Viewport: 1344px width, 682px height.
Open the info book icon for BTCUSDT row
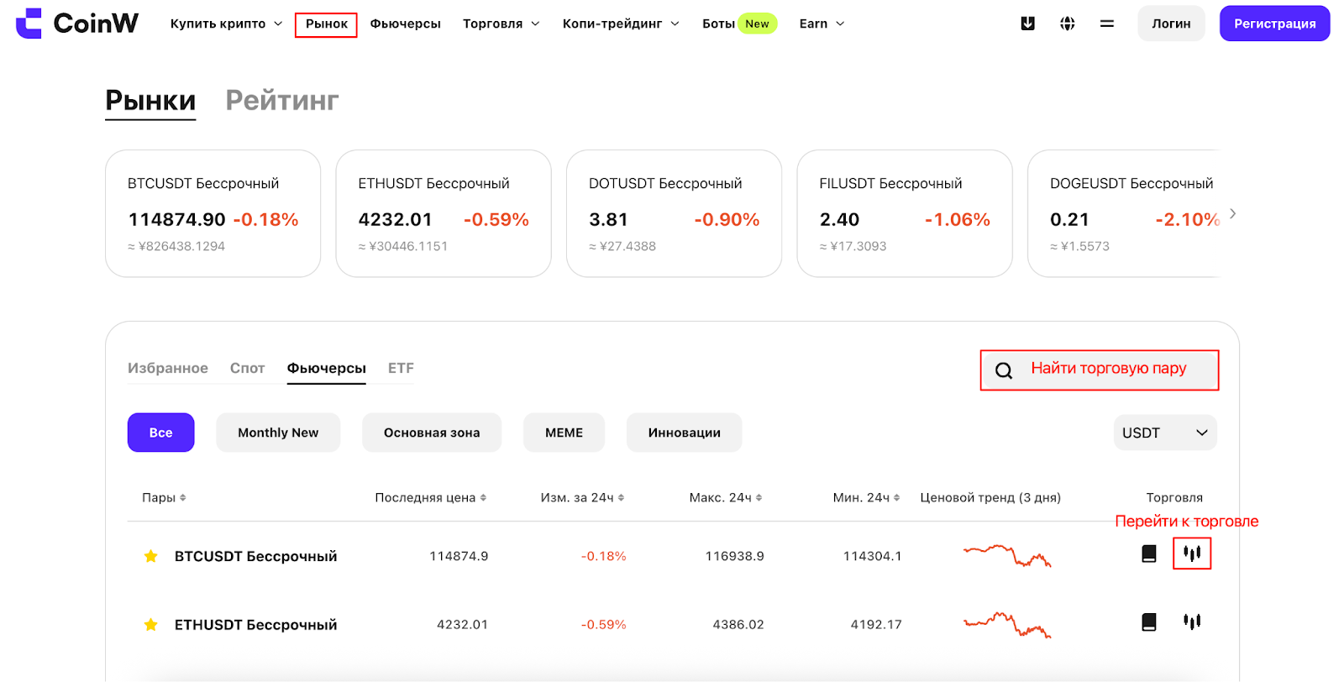tap(1149, 553)
